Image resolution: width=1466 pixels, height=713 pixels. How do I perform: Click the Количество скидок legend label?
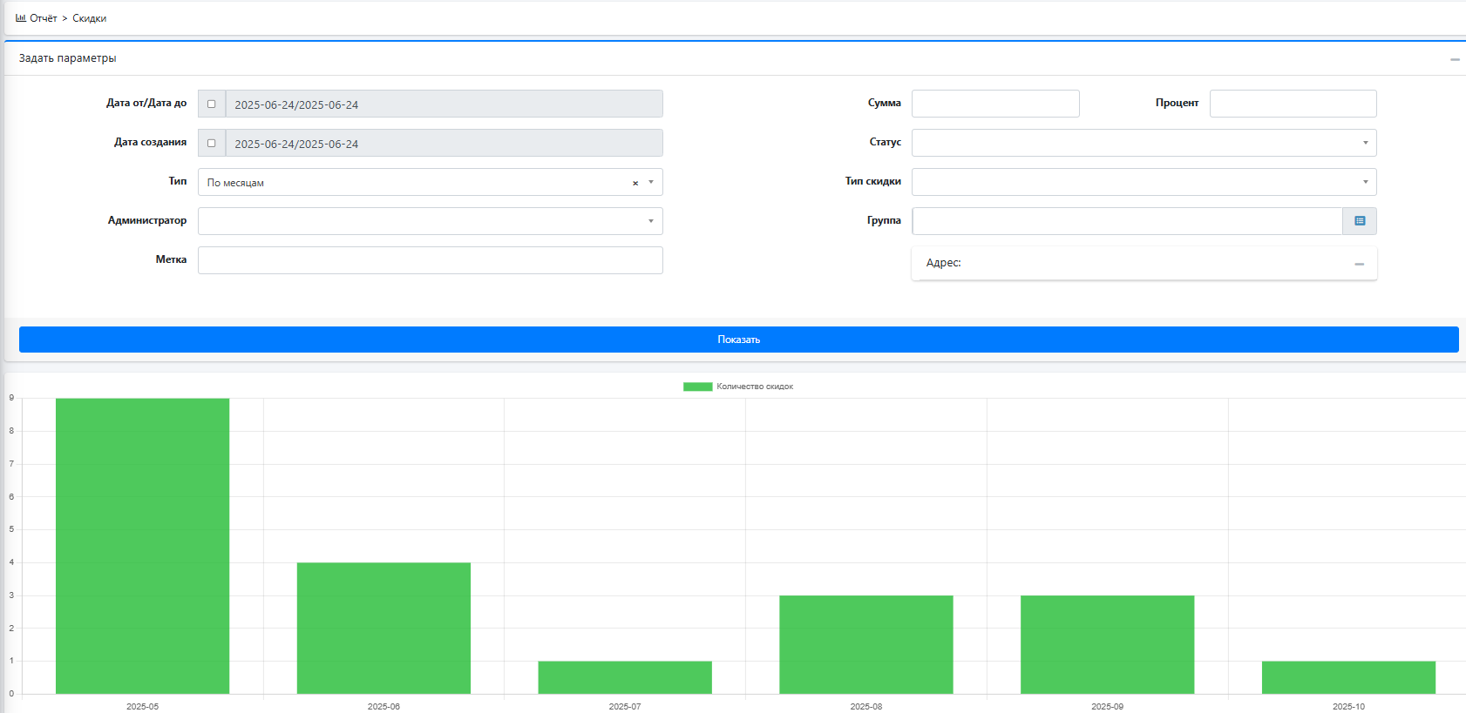(755, 387)
